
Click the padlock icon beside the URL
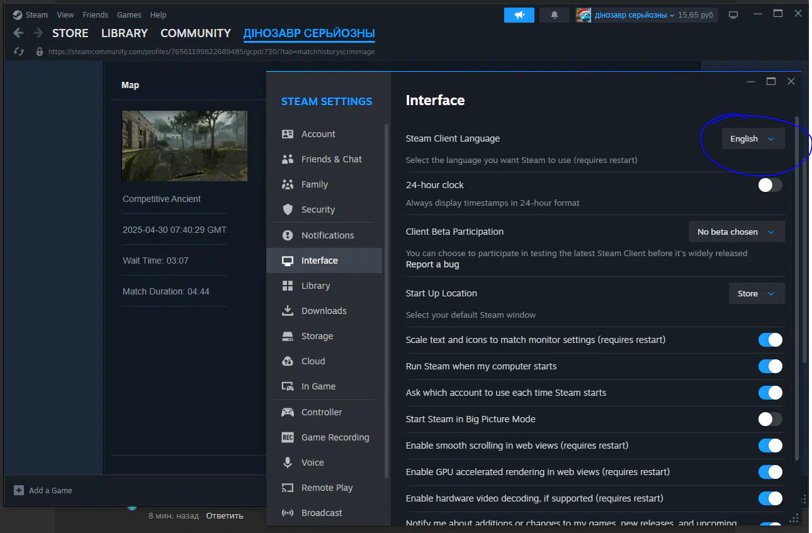coord(40,52)
